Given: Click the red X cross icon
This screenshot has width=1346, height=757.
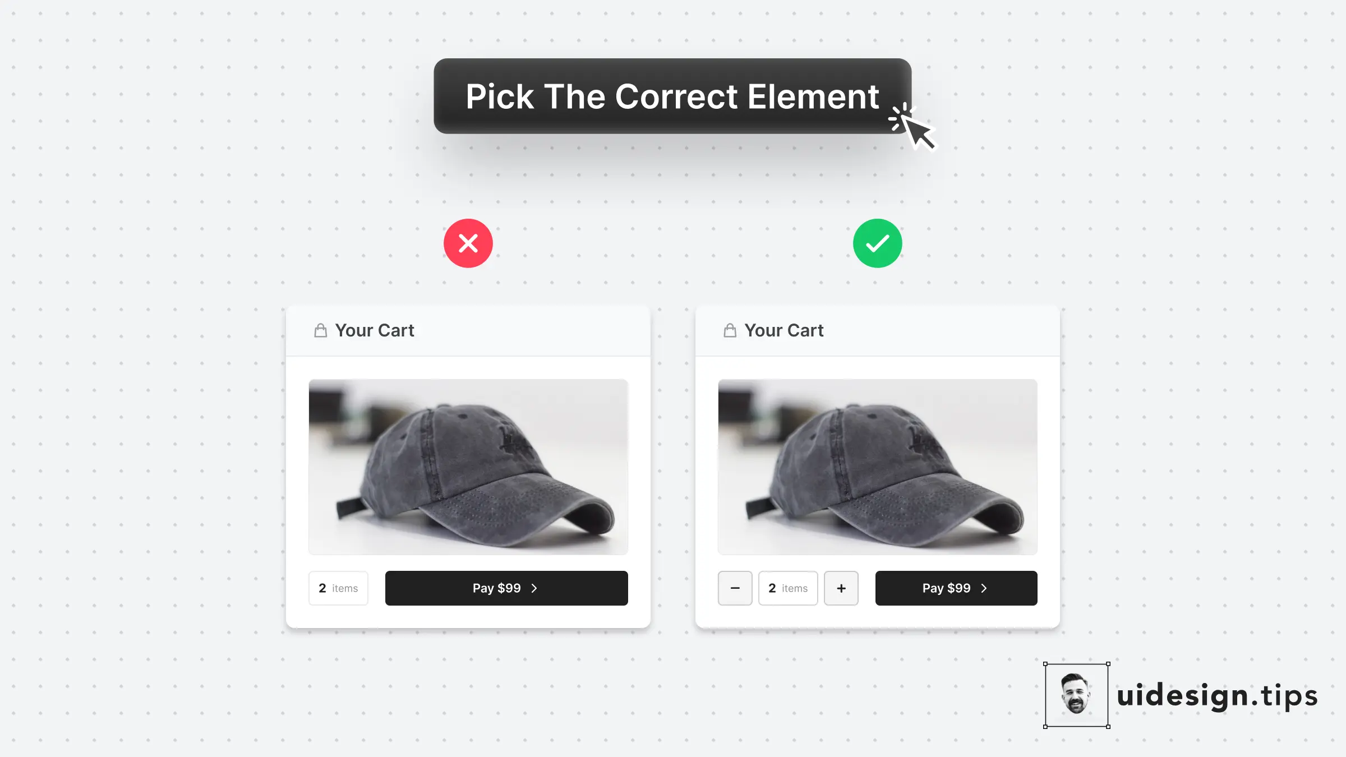Looking at the screenshot, I should click(468, 243).
